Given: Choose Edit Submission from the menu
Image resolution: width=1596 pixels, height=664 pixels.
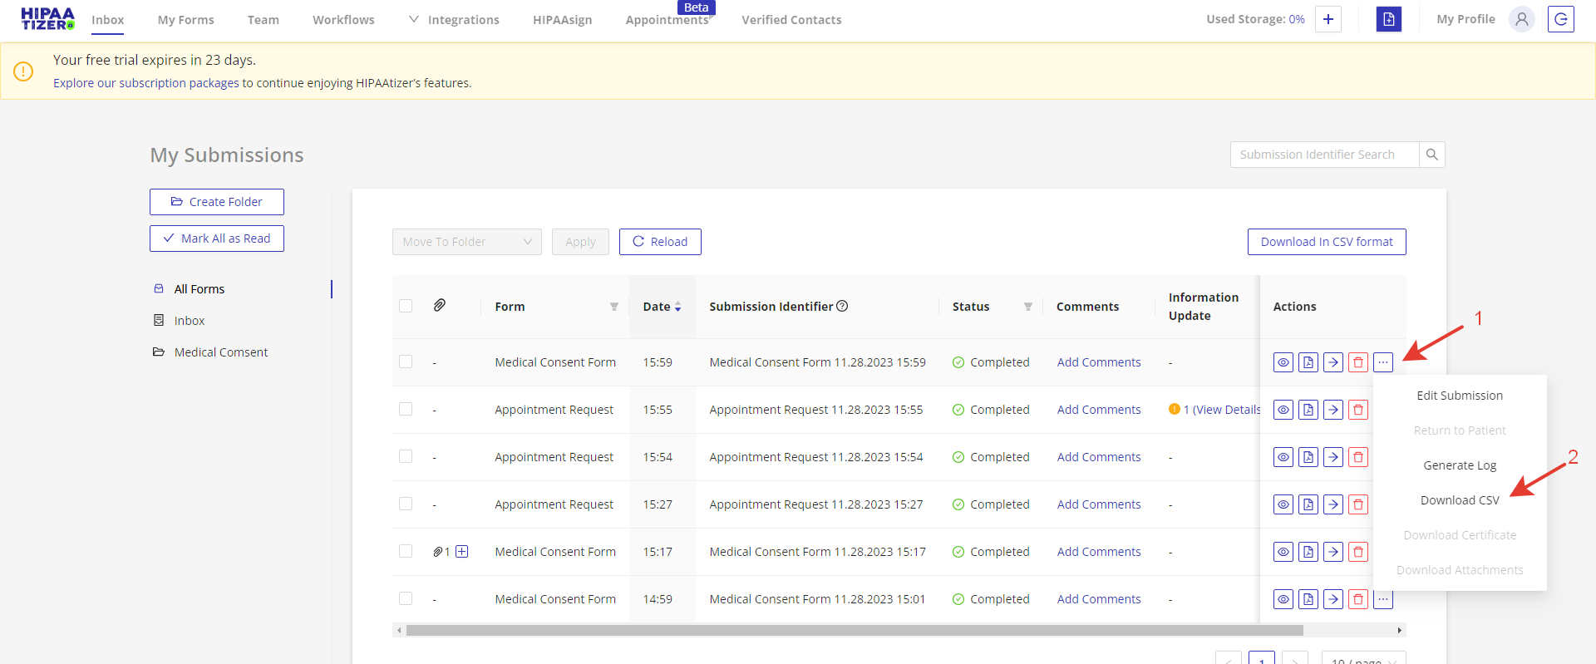Looking at the screenshot, I should pyautogui.click(x=1460, y=396).
